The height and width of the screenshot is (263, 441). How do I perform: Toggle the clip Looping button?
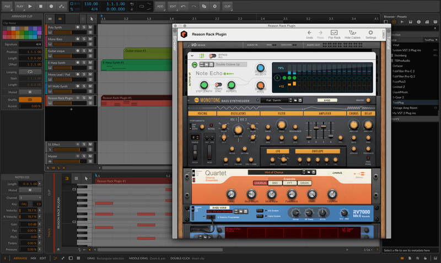click(30, 72)
